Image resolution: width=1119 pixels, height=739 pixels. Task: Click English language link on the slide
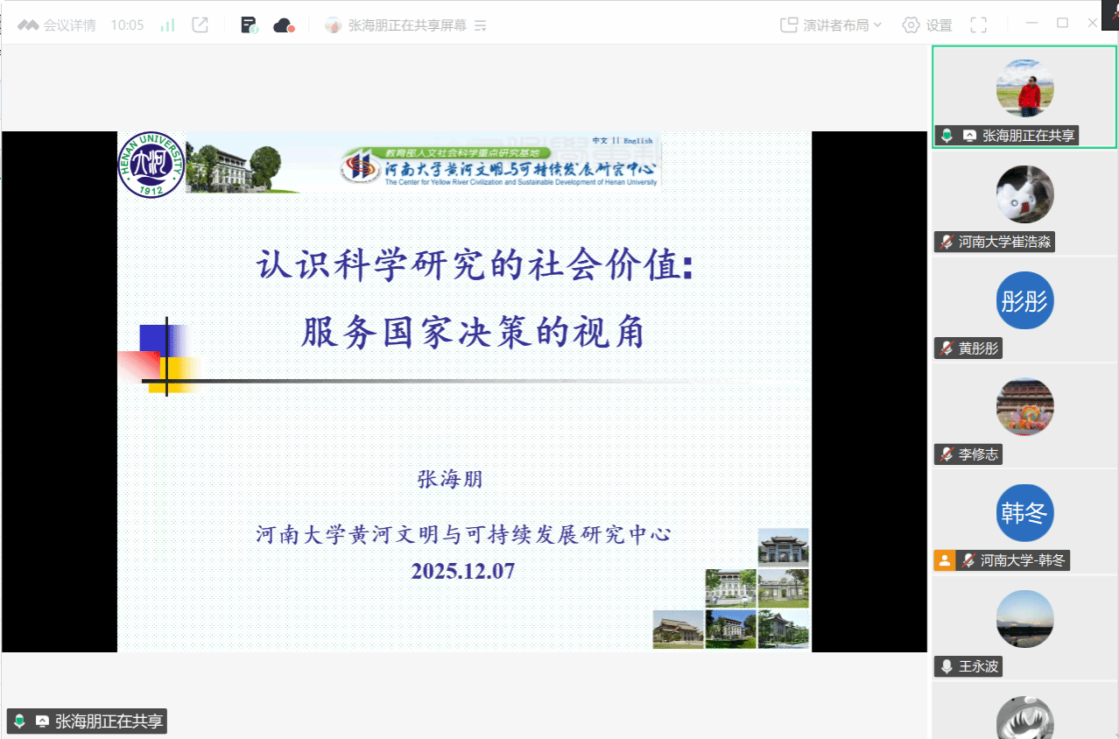pyautogui.click(x=637, y=140)
